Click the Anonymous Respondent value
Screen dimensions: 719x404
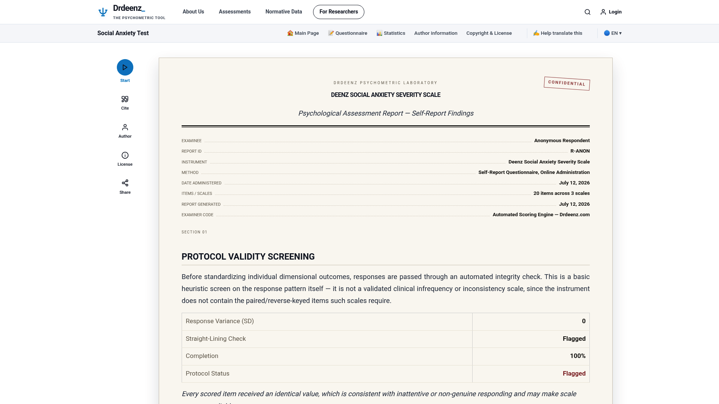[562, 141]
